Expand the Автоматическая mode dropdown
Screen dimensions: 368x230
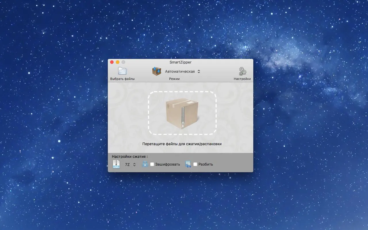pyautogui.click(x=182, y=72)
